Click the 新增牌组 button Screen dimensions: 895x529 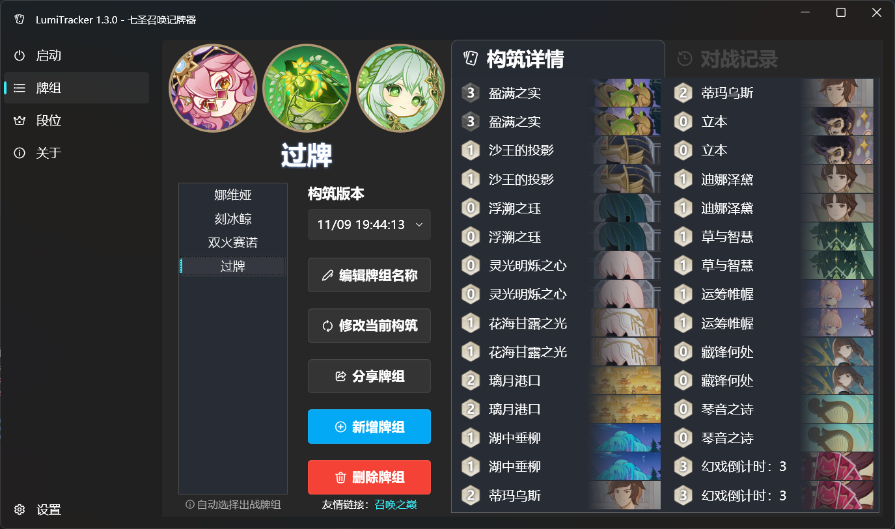pyautogui.click(x=369, y=427)
